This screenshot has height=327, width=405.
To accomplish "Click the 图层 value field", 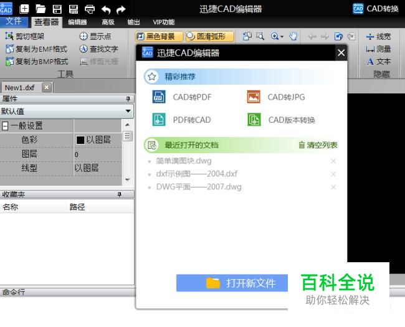I will click(98, 154).
